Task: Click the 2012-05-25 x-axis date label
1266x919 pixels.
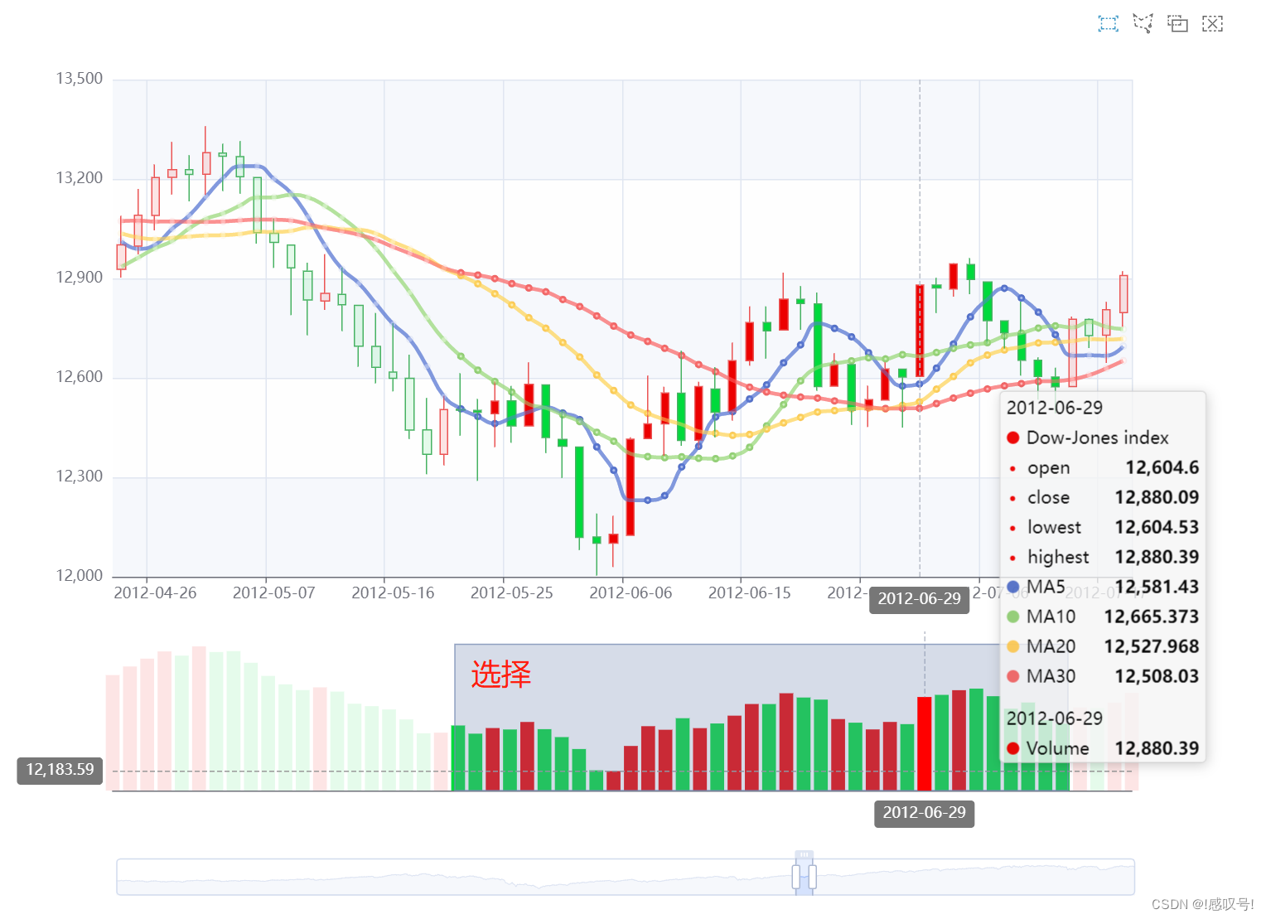Action: click(x=512, y=593)
